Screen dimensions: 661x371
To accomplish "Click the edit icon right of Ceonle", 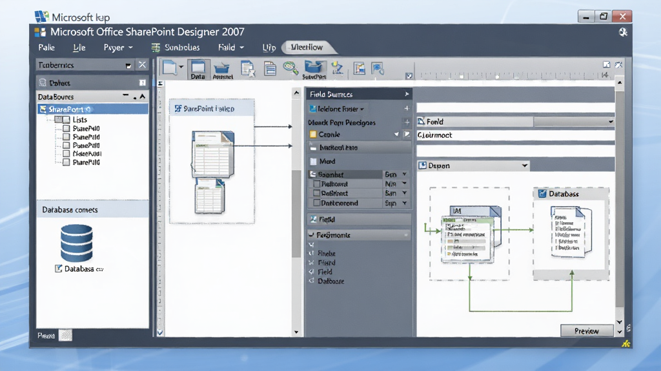I will (x=407, y=135).
